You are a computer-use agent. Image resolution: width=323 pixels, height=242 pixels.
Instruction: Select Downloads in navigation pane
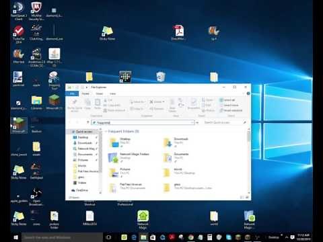(x=84, y=143)
